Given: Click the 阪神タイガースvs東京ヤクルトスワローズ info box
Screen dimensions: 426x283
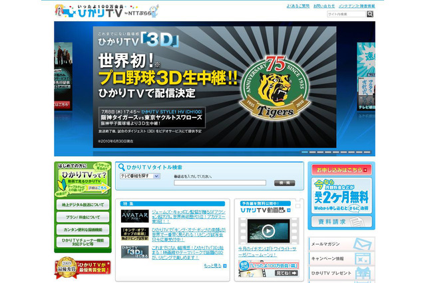Looking at the screenshot, I should pyautogui.click(x=152, y=118).
